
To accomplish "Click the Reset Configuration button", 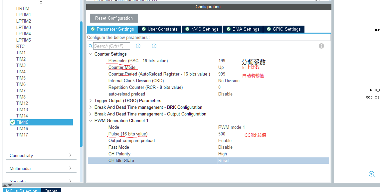I will [x=113, y=18].
